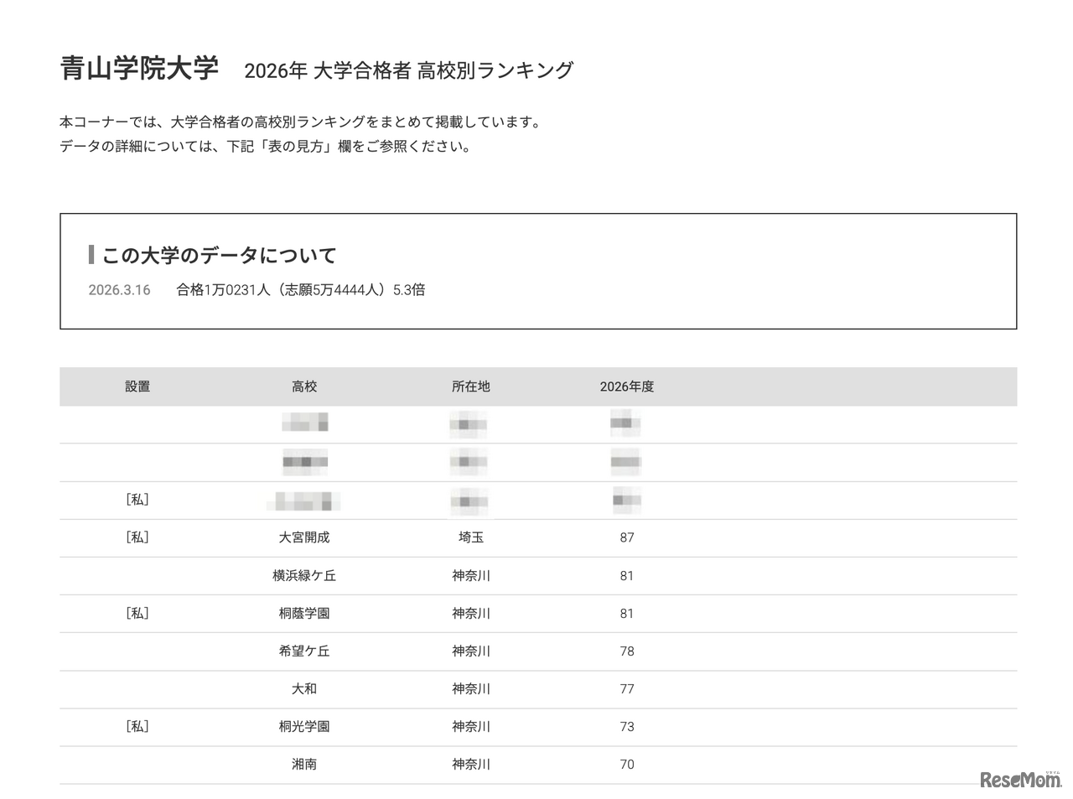Click the 桐光学園 school entry
Viewport: 1073px width, 799px height.
(304, 726)
